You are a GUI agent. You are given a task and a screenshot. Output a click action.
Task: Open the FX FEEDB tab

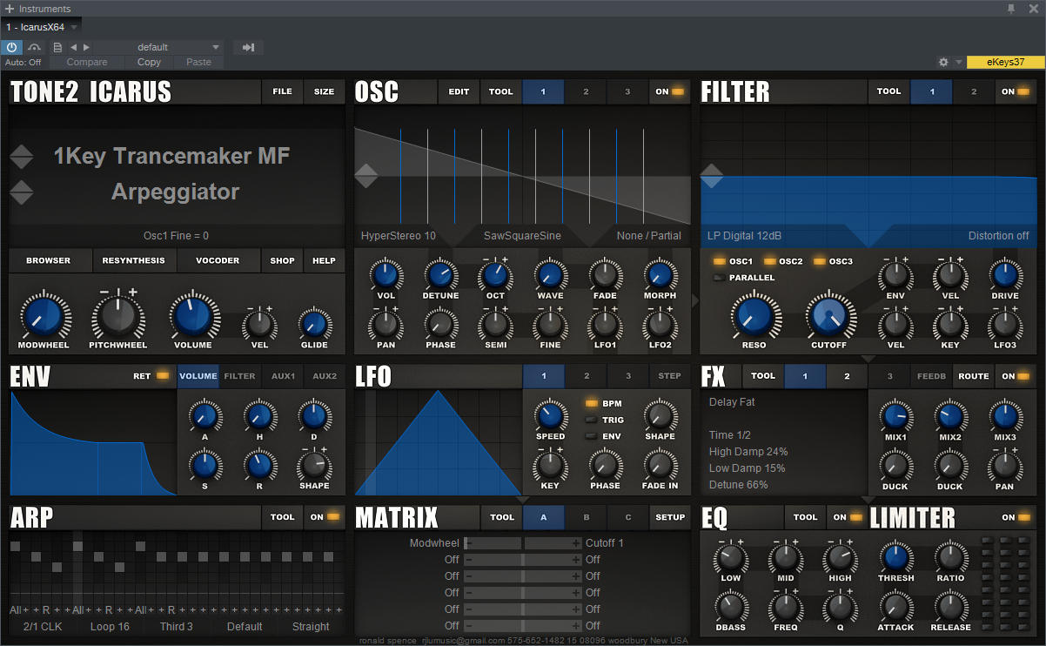[931, 376]
